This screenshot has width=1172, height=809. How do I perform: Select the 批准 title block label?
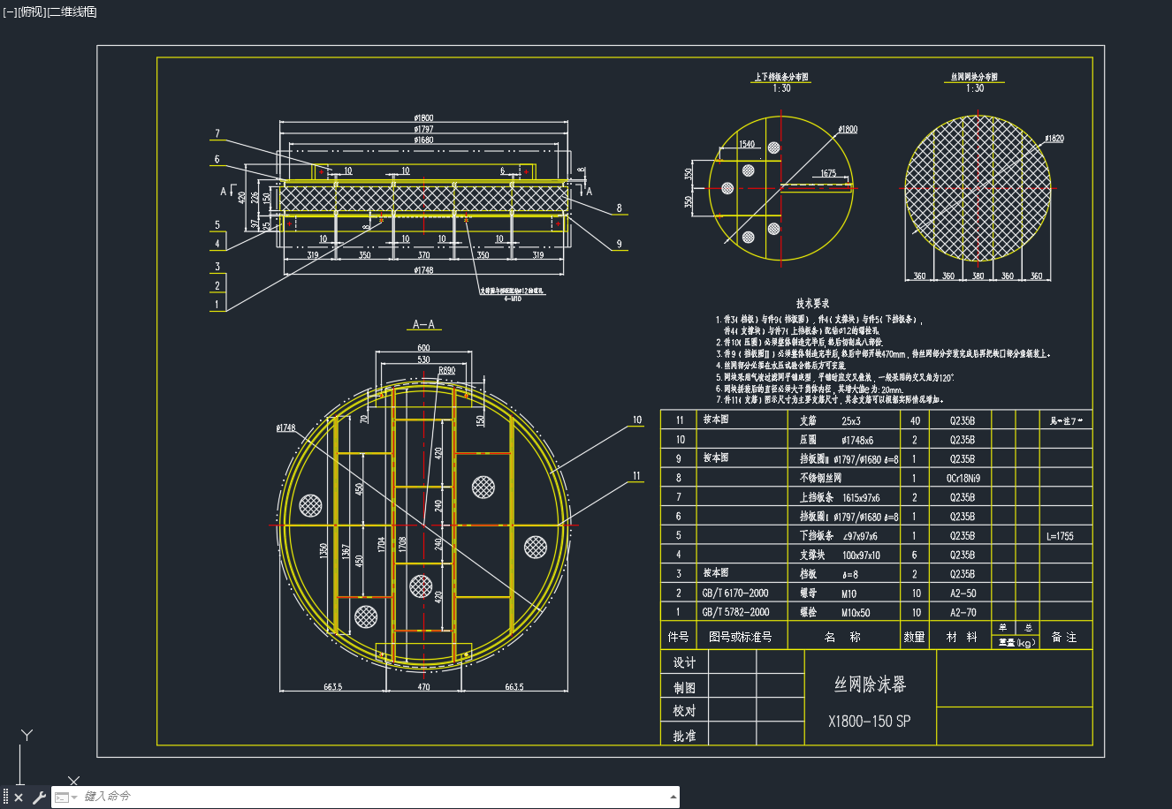685,736
